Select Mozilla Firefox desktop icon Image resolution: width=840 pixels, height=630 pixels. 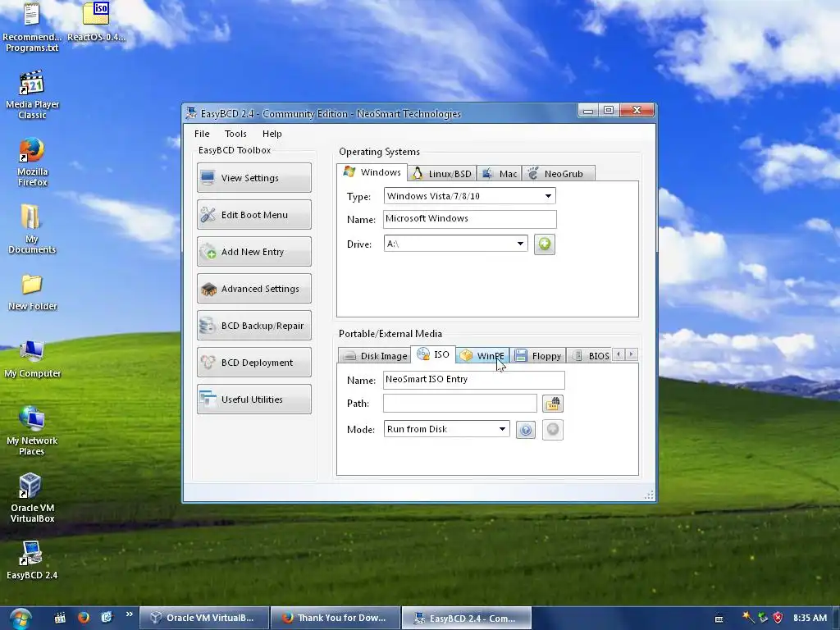[32, 162]
